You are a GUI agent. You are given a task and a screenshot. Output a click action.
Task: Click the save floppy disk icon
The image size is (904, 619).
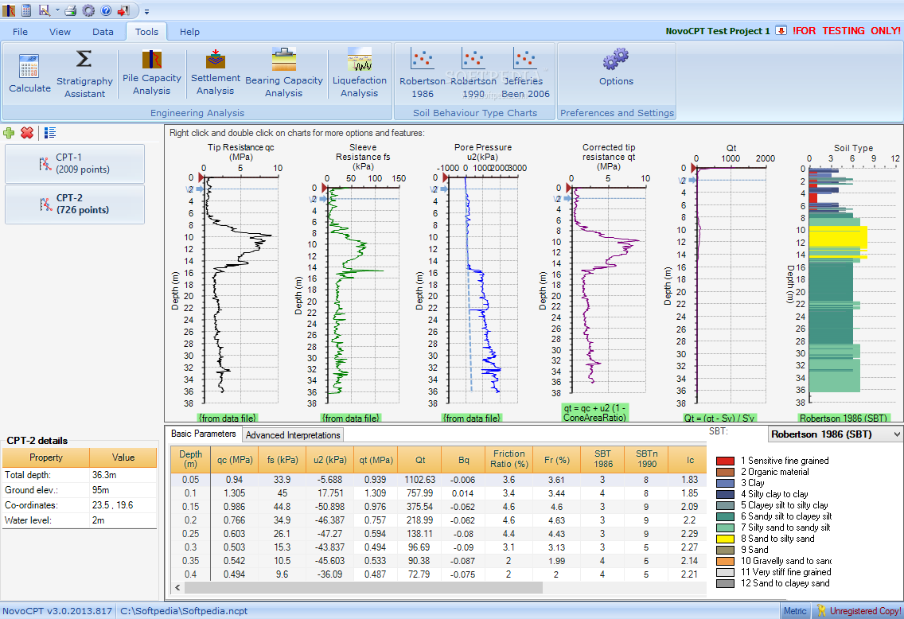pyautogui.click(x=45, y=10)
